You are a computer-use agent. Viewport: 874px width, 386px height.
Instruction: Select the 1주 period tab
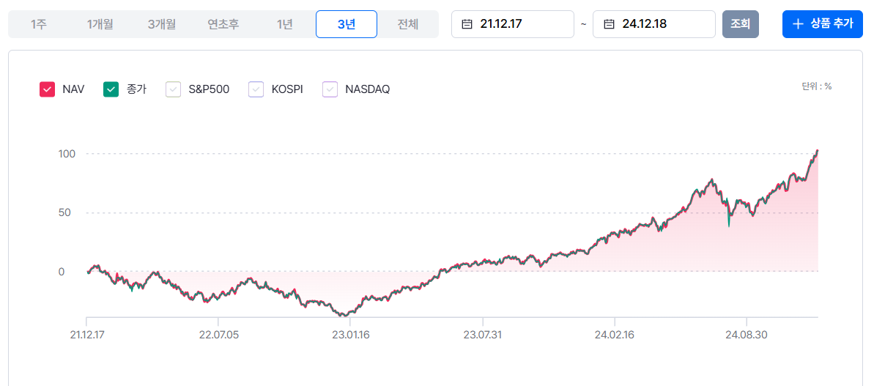[x=38, y=24]
